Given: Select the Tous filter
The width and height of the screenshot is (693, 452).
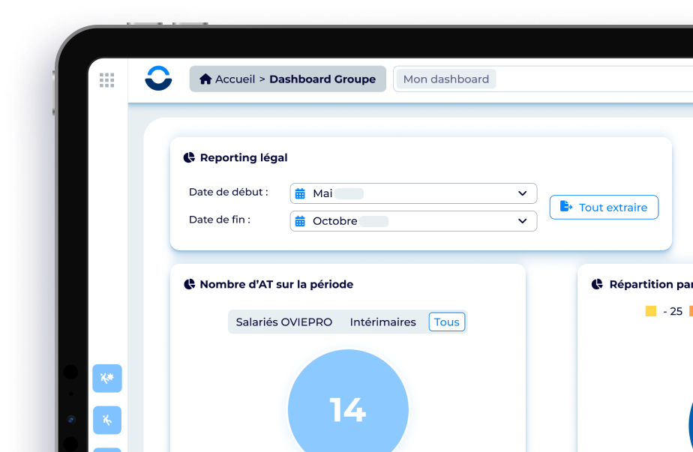Looking at the screenshot, I should tap(447, 322).
